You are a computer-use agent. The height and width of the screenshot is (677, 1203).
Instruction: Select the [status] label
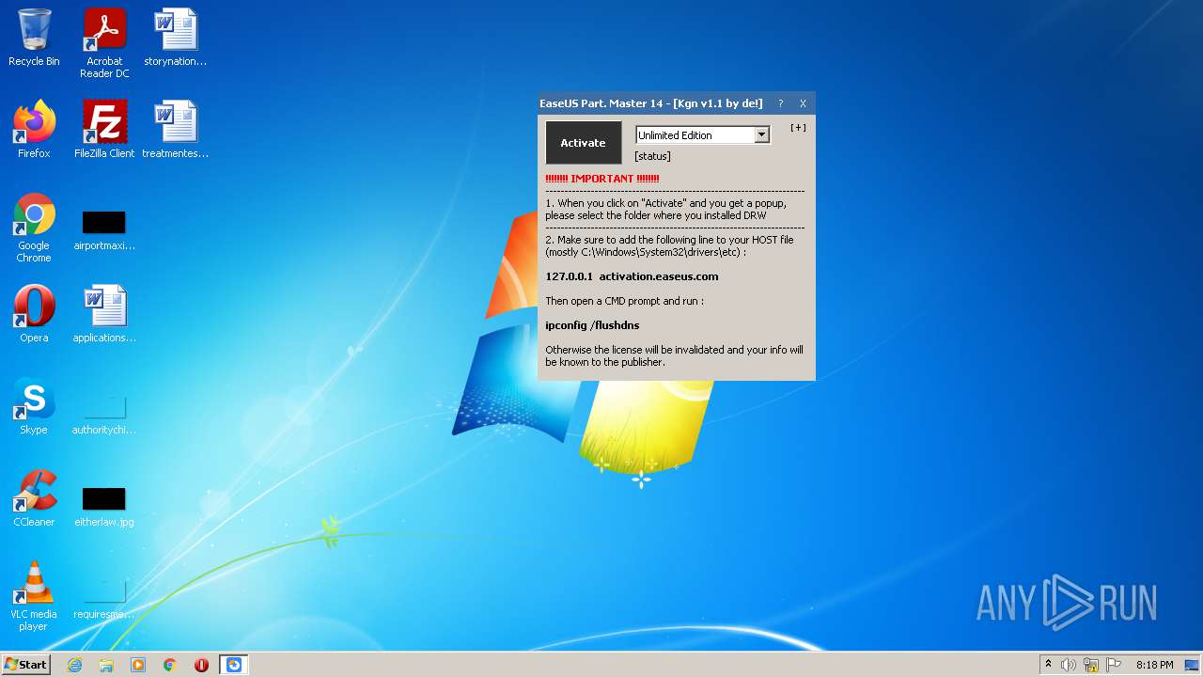coord(652,156)
